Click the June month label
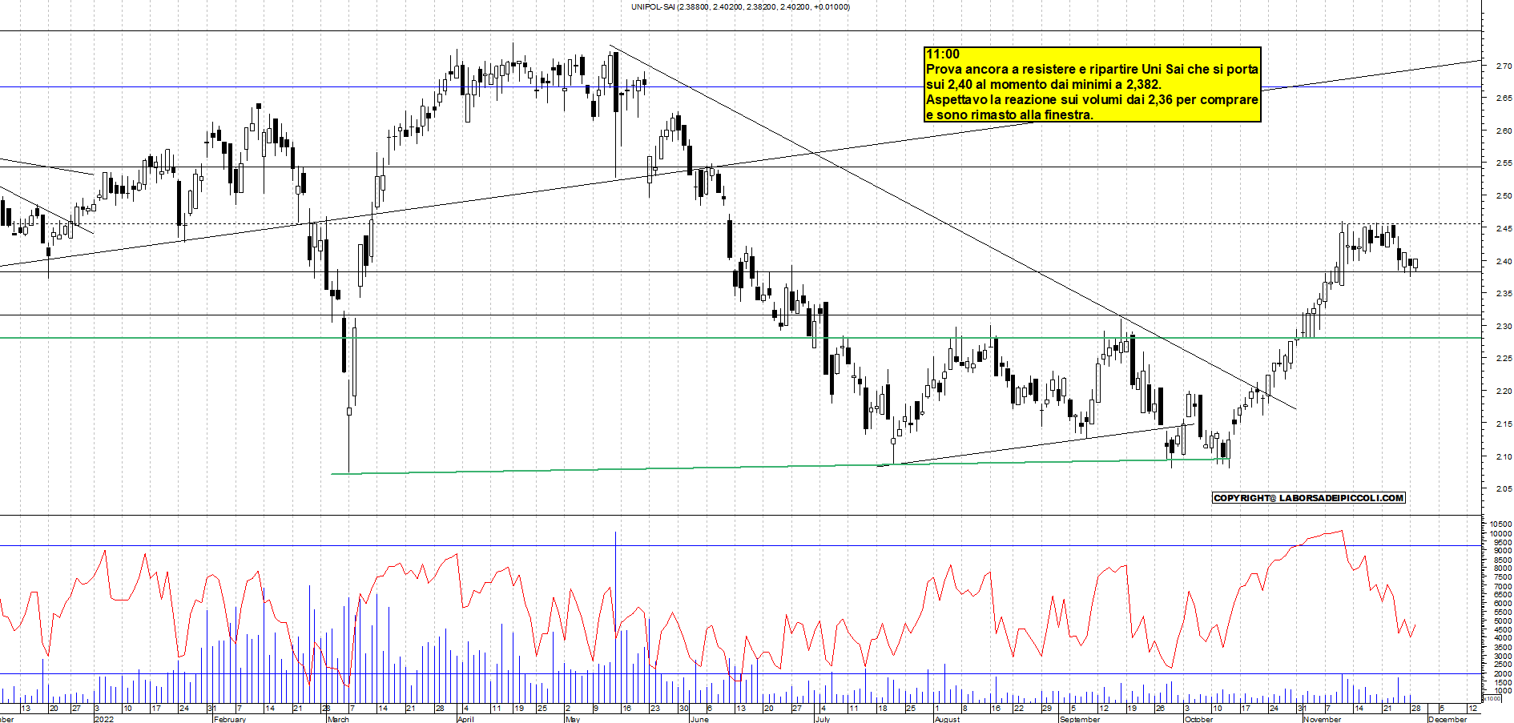The height and width of the screenshot is (723, 1514). (x=699, y=719)
